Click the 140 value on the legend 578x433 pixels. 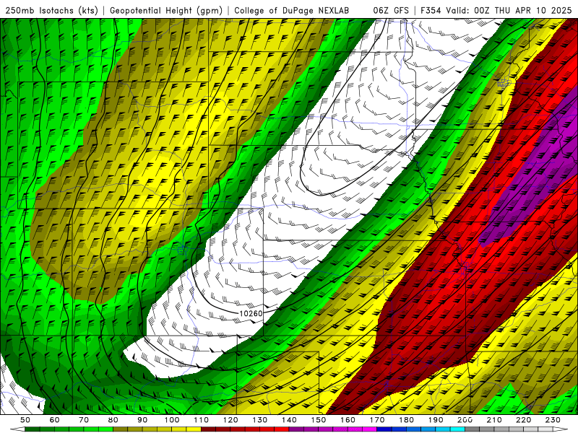[289, 420]
